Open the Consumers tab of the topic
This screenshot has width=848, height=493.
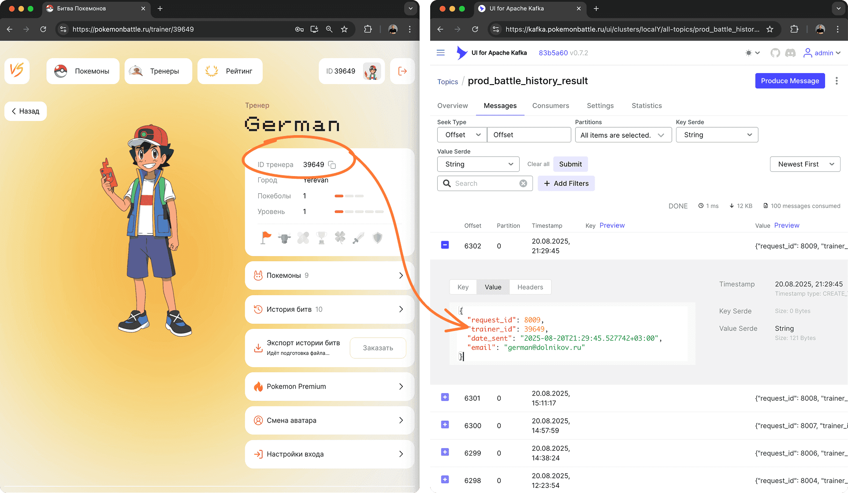(550, 106)
